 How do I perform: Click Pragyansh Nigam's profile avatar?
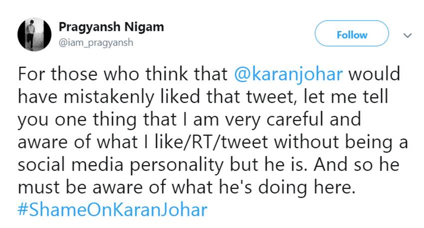pos(34,34)
